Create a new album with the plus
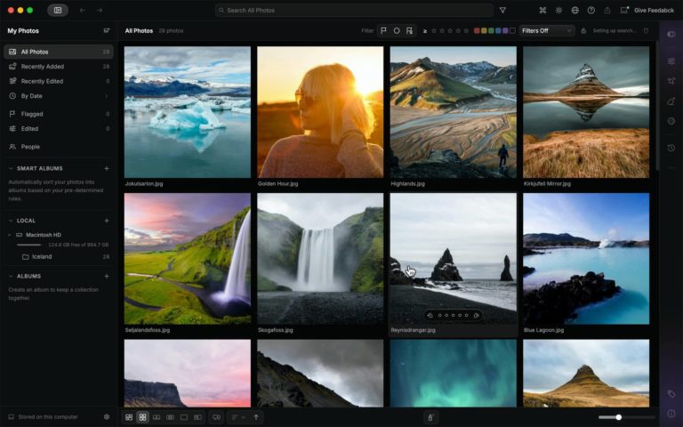The height and width of the screenshot is (427, 683). pyautogui.click(x=107, y=277)
